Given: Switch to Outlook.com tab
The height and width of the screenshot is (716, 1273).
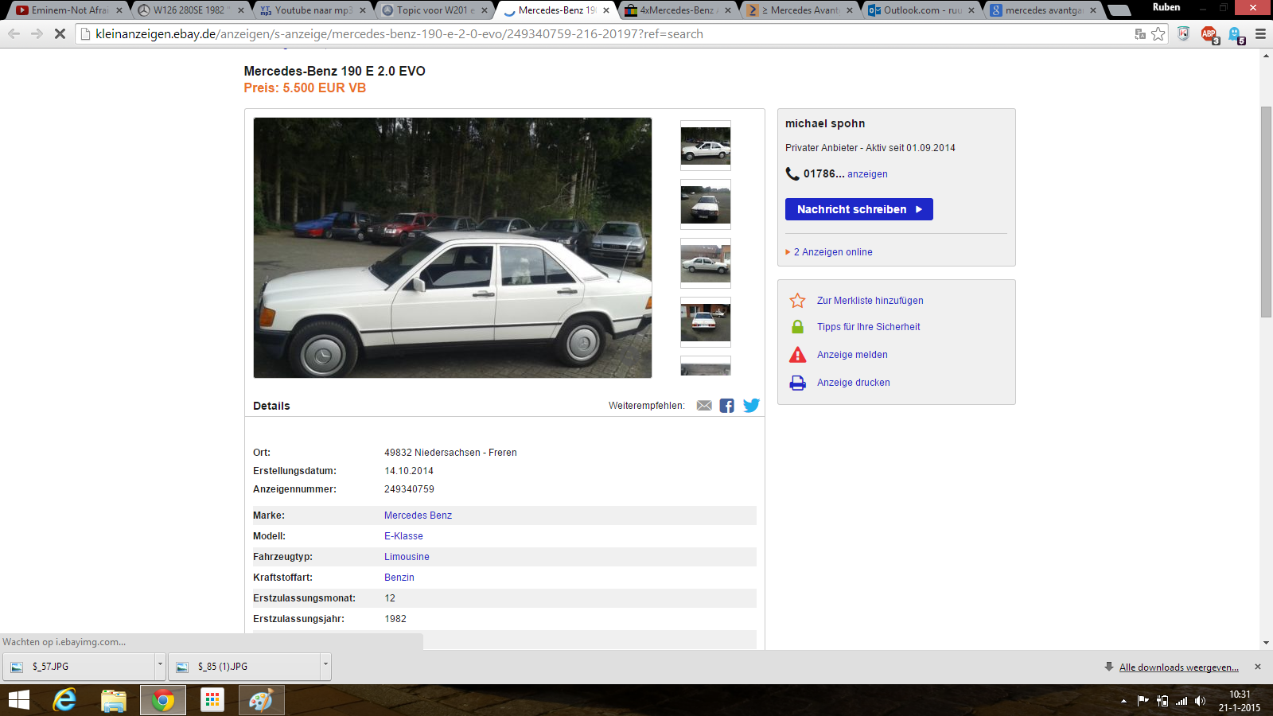Looking at the screenshot, I should pyautogui.click(x=921, y=10).
